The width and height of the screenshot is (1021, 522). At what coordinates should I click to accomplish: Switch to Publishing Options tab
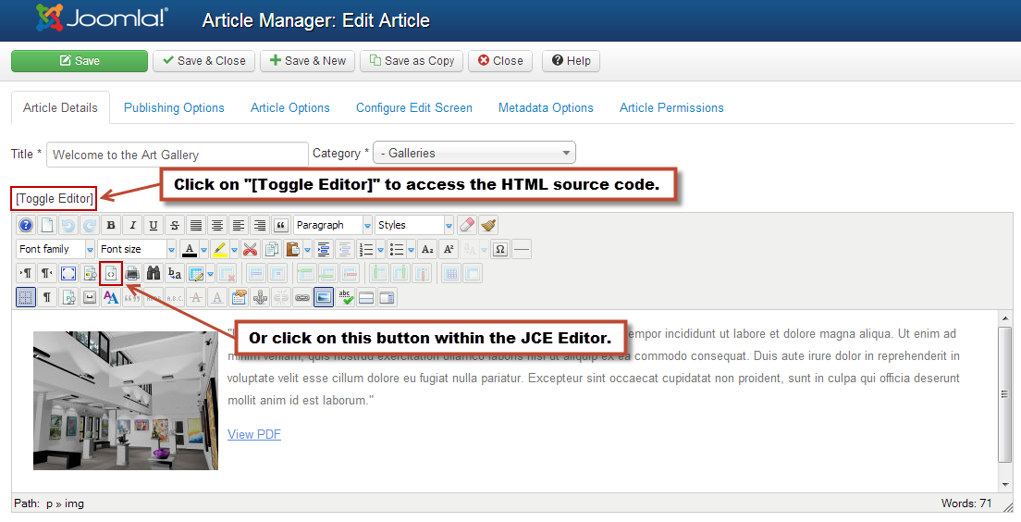tap(174, 107)
